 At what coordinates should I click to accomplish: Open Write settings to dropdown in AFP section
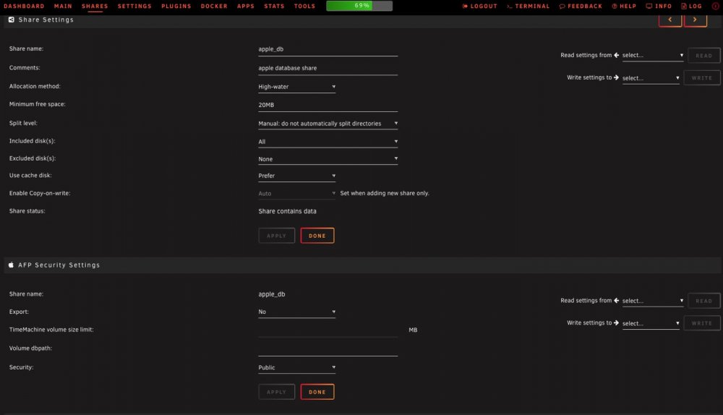[x=651, y=323]
